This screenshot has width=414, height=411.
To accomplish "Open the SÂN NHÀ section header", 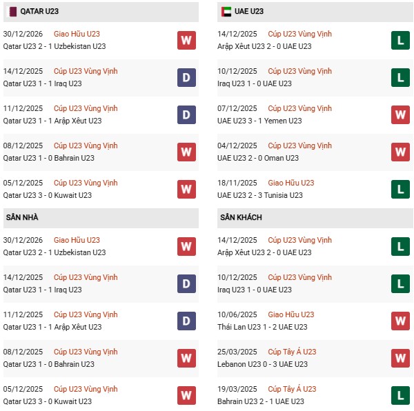I will click(22, 217).
